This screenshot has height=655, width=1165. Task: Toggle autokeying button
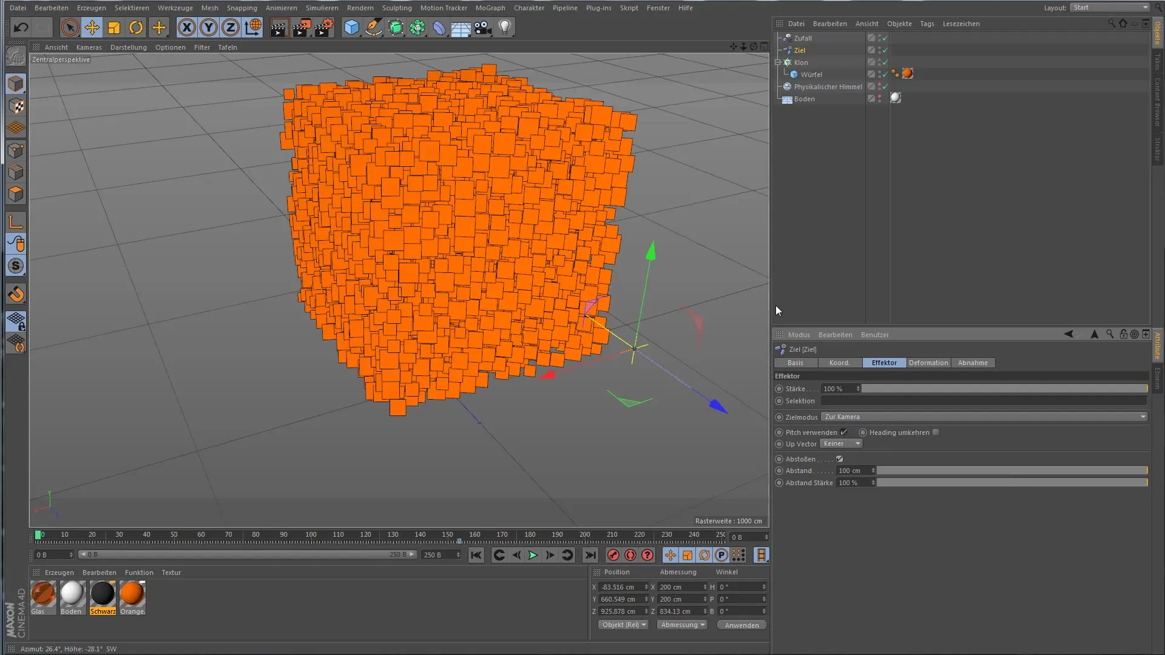pos(630,555)
